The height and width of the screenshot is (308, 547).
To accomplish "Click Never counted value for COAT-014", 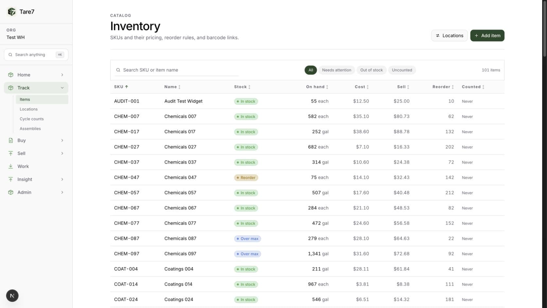I will point(467,284).
